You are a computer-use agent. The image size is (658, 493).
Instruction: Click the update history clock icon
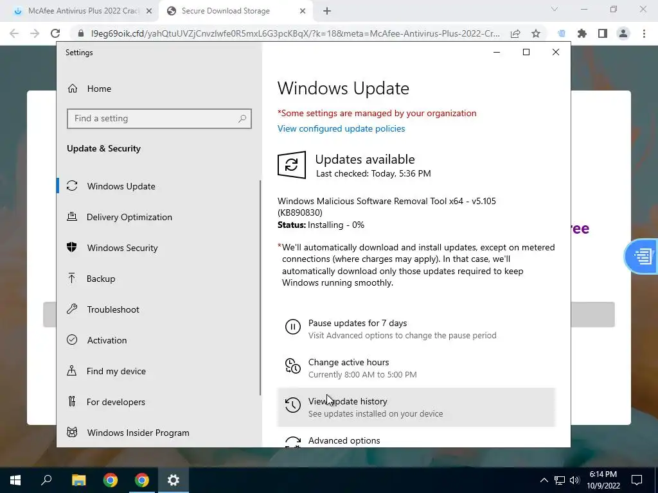click(x=293, y=405)
